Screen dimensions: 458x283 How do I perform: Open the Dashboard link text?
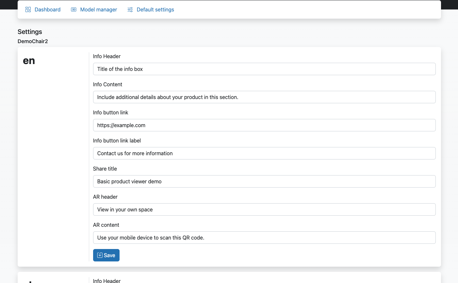point(47,9)
